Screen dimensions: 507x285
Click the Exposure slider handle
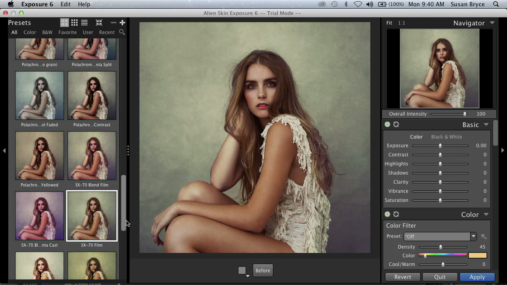coord(440,146)
